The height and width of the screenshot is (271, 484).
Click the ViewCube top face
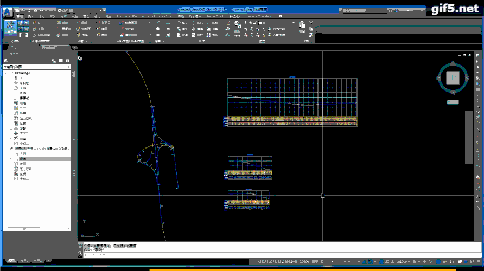pyautogui.click(x=453, y=78)
